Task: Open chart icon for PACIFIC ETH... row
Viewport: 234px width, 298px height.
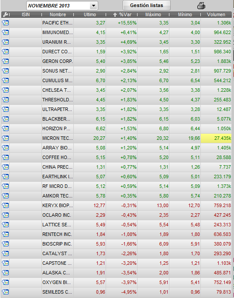Action: pyautogui.click(x=5, y=23)
